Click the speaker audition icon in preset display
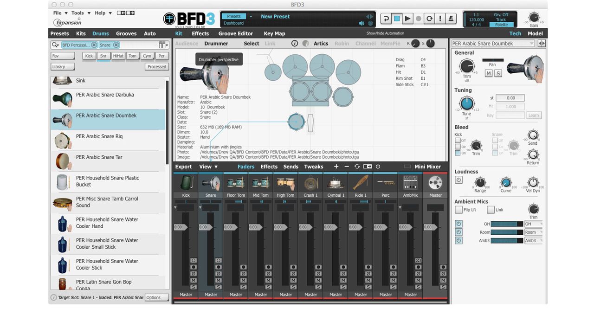Image resolution: width=594 pixels, height=334 pixels. [362, 23]
